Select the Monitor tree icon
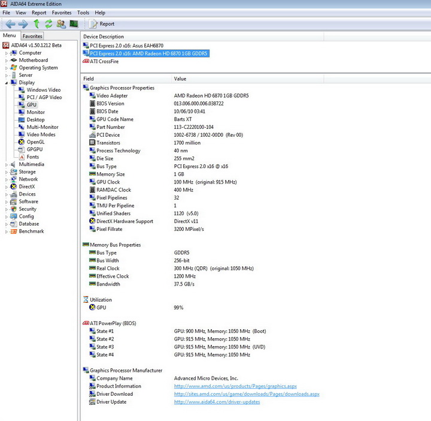 pos(22,112)
